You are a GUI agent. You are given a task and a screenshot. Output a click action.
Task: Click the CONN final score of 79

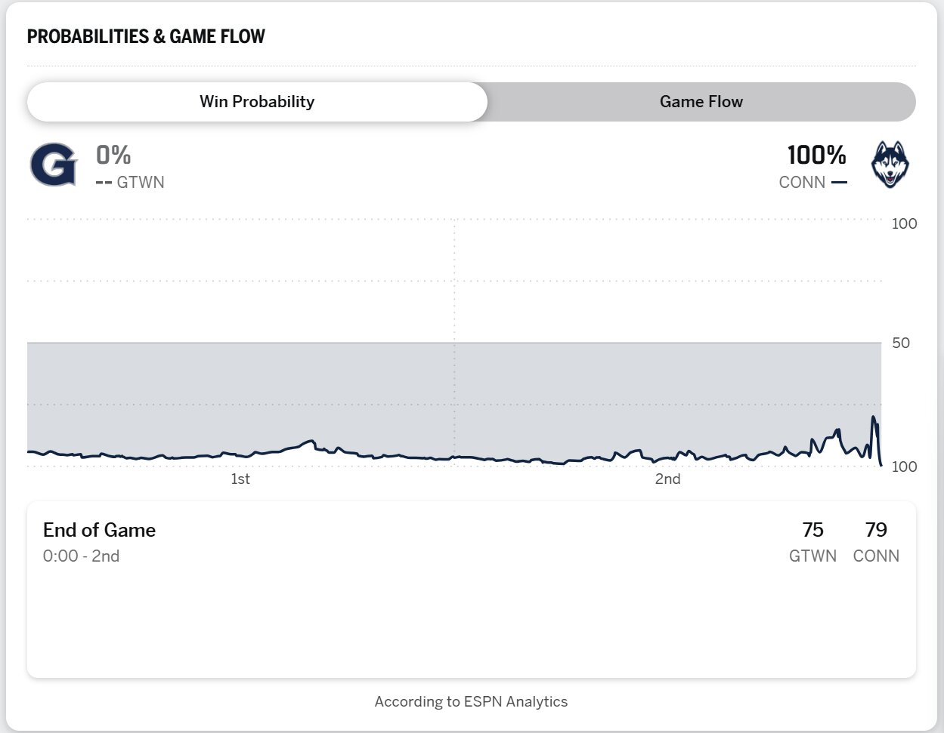click(x=876, y=530)
